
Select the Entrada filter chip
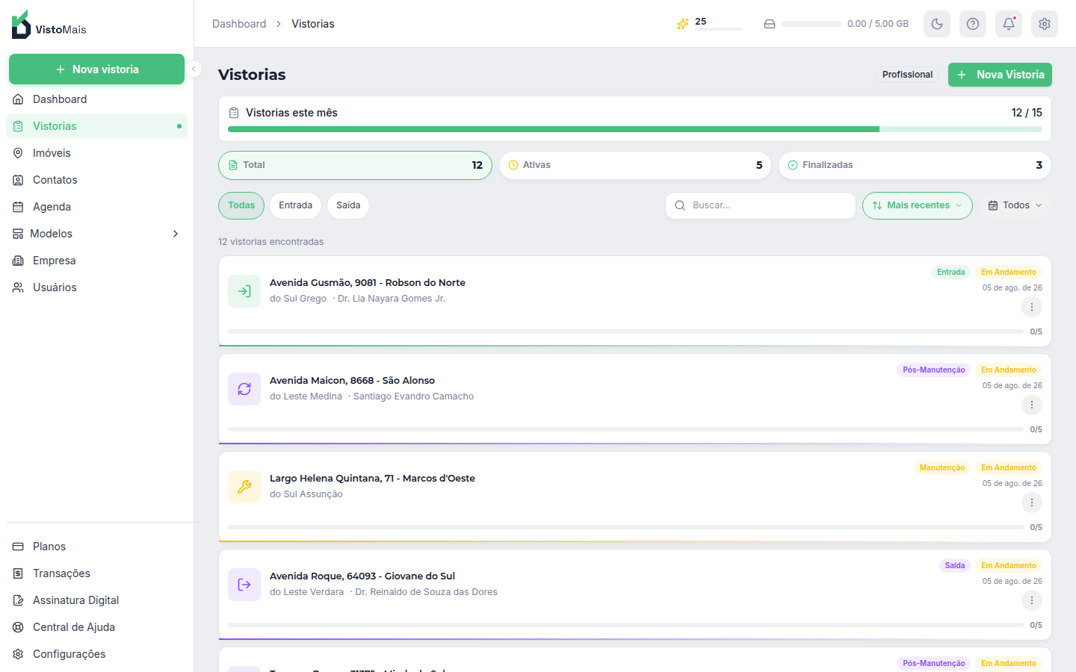(x=296, y=205)
